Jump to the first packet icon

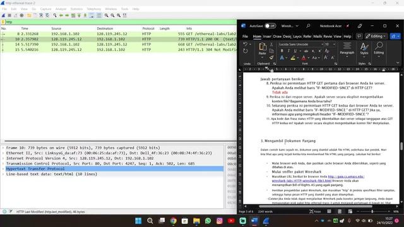pos(79,15)
